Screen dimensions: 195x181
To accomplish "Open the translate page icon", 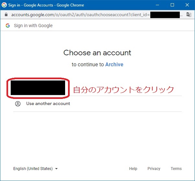I will tap(189, 15).
